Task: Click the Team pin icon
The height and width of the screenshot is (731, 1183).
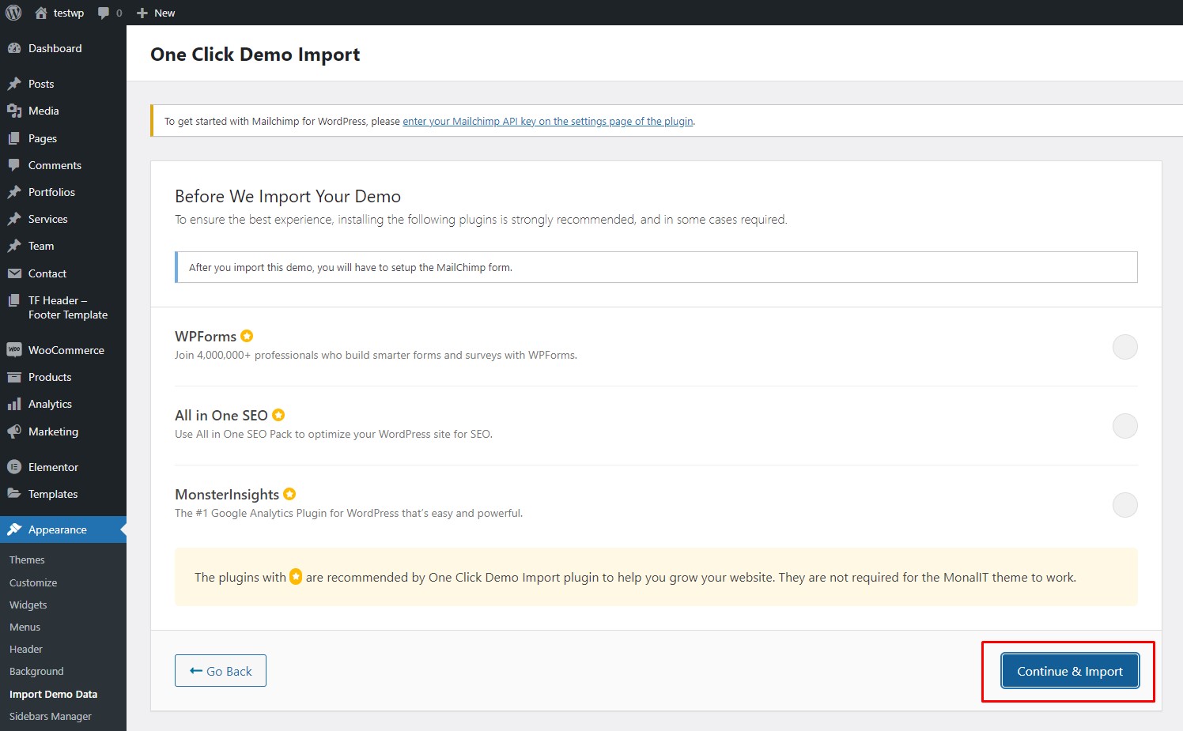Action: [x=14, y=246]
